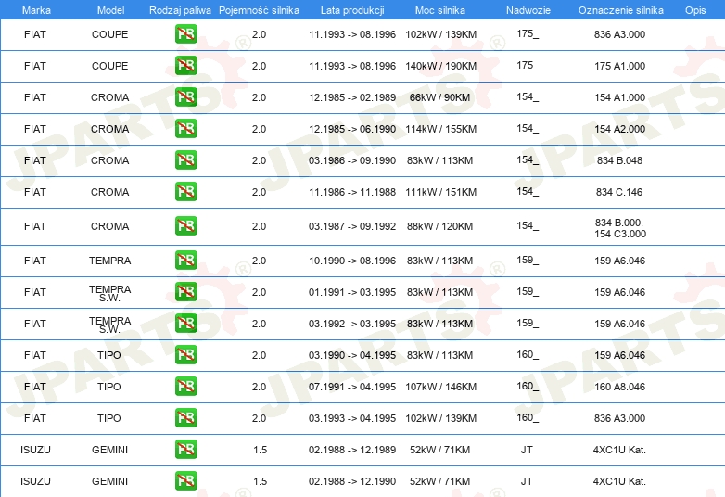725x497 pixels.
Task: Select production dates 03.1990 -> 04.1995
Action: point(352,355)
